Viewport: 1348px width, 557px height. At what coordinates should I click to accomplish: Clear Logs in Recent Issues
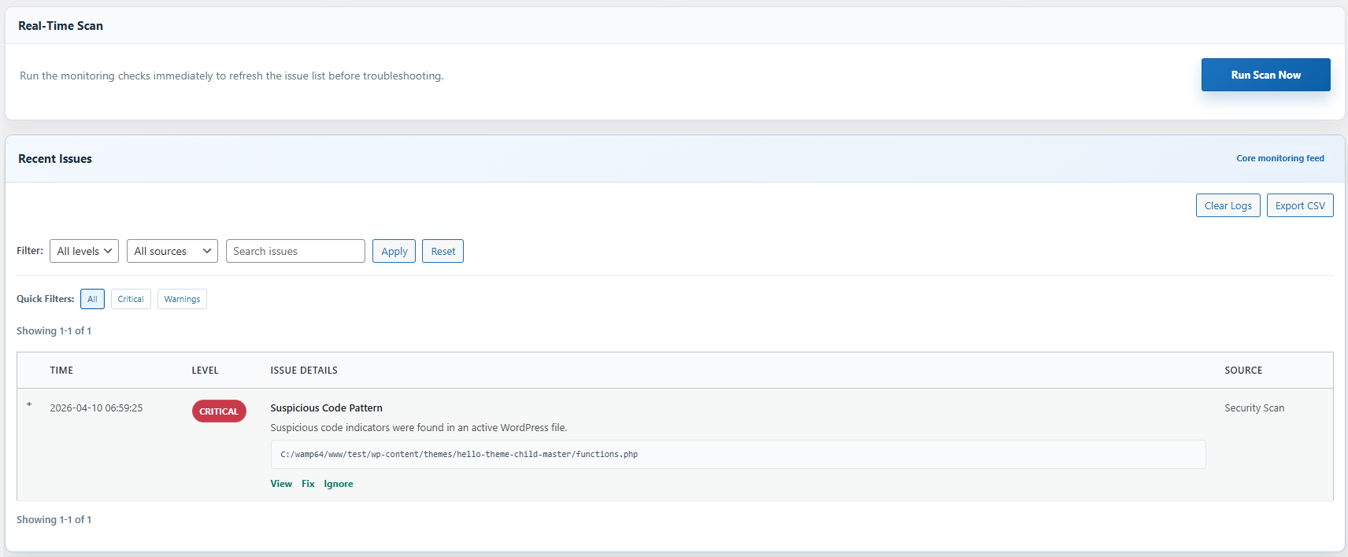(x=1228, y=205)
